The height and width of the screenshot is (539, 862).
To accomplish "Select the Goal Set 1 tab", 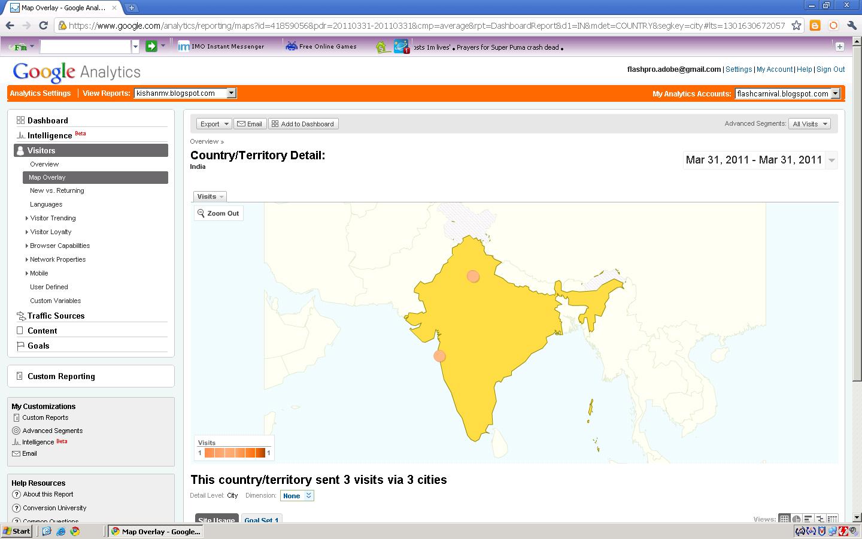I will [262, 520].
